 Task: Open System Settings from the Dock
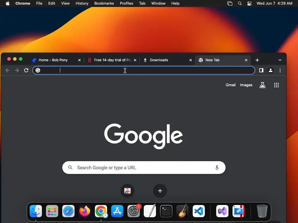[x=134, y=211]
